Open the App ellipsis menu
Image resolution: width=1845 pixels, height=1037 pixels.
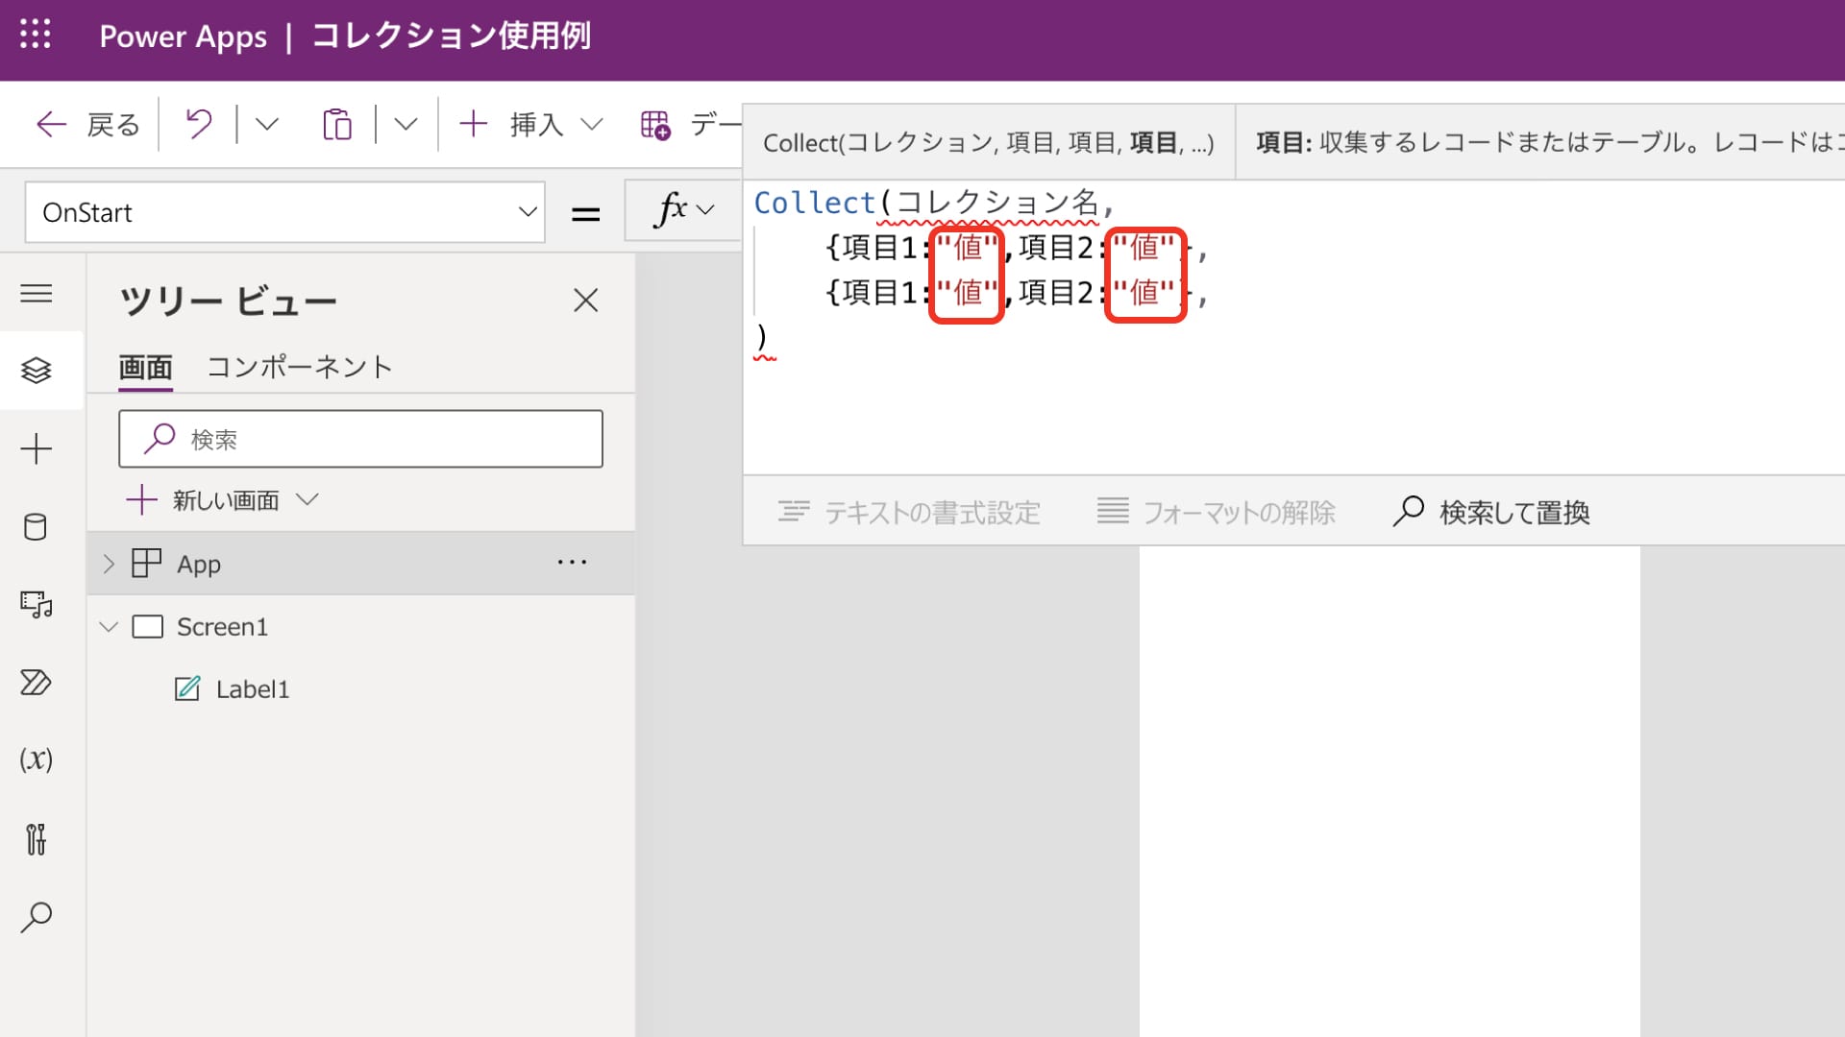pos(573,563)
